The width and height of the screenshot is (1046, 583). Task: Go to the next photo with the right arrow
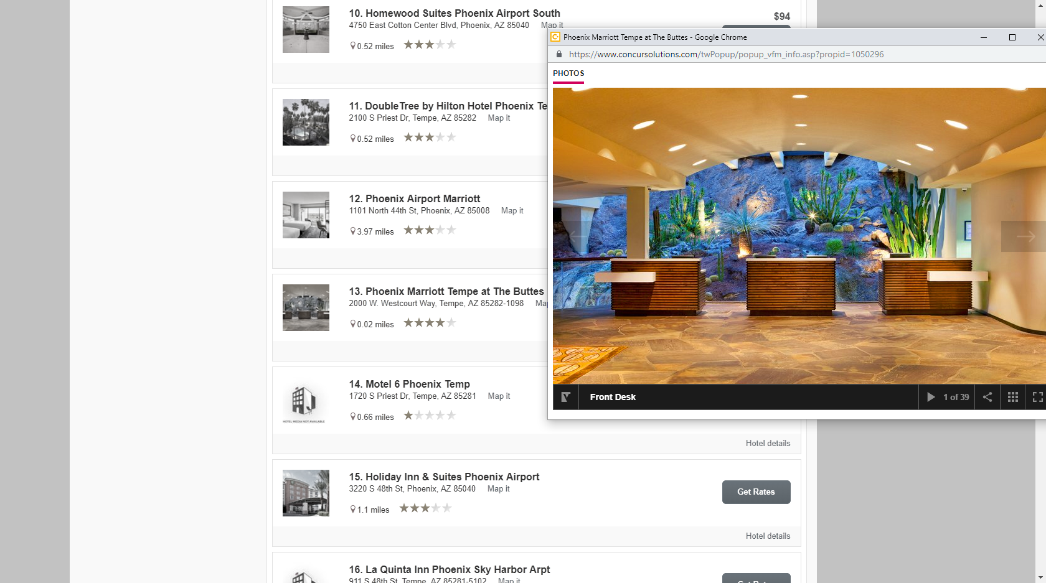coord(1025,236)
